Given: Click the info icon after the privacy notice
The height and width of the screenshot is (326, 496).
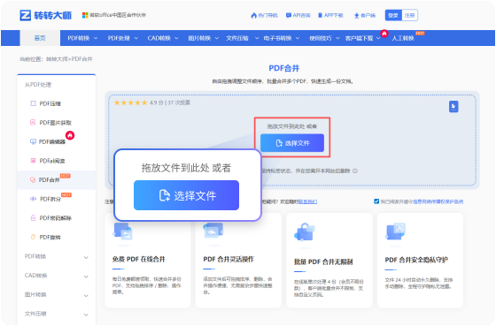Looking at the screenshot, I should [355, 171].
